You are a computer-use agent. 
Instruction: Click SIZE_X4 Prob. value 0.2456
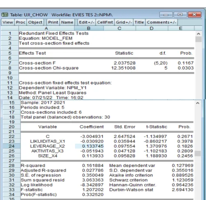coord(185,156)
